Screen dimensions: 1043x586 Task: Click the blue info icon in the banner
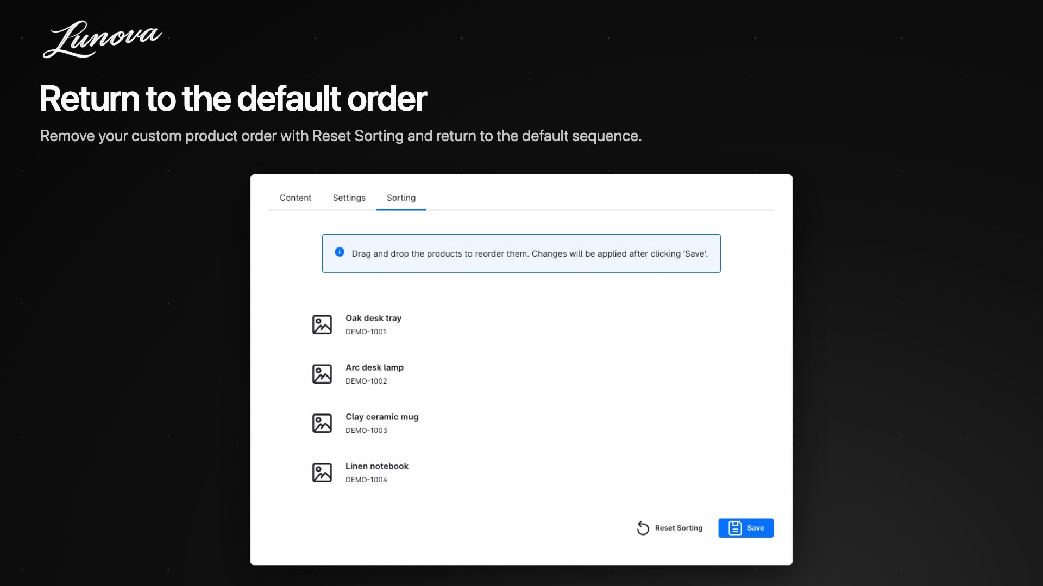340,252
